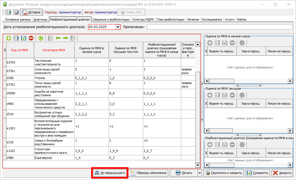Open the Осмотры МДРК tab

click(143, 19)
